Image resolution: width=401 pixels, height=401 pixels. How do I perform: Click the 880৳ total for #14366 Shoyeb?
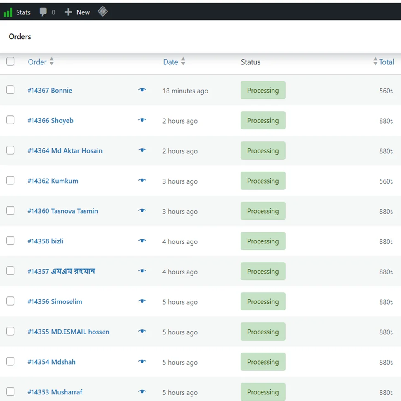pos(386,121)
